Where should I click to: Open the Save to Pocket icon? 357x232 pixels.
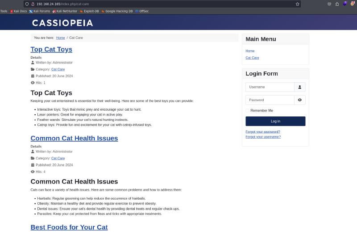(329, 4)
